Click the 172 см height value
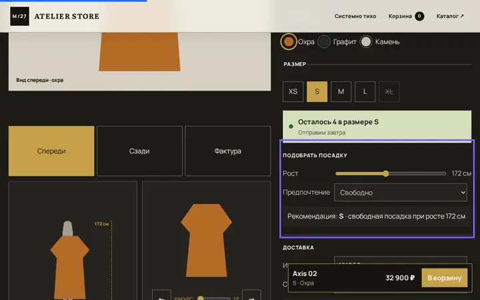Image resolution: width=480 pixels, height=300 pixels. coord(461,173)
